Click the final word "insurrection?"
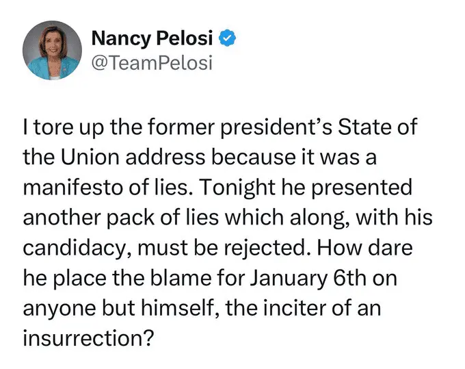The height and width of the screenshot is (369, 465). coord(87,338)
